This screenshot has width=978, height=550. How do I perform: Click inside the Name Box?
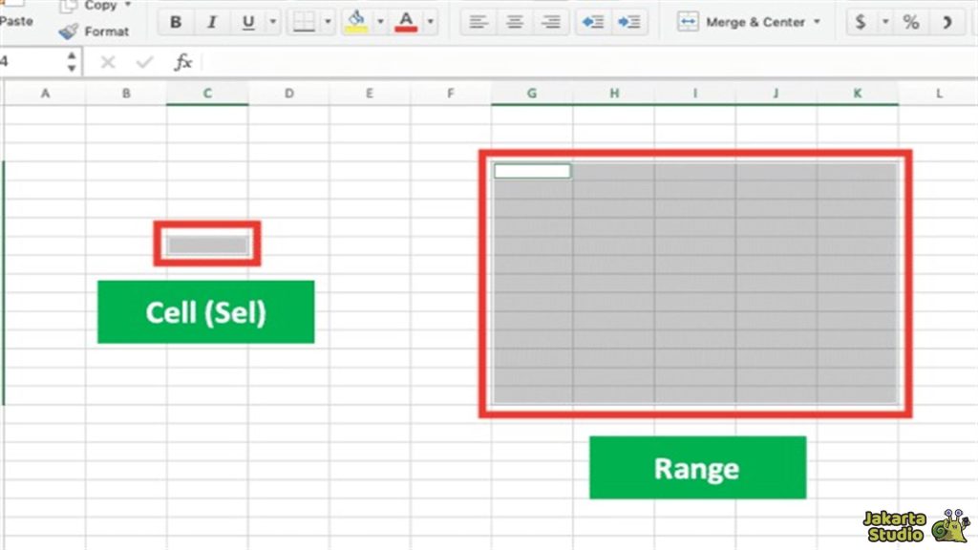33,62
